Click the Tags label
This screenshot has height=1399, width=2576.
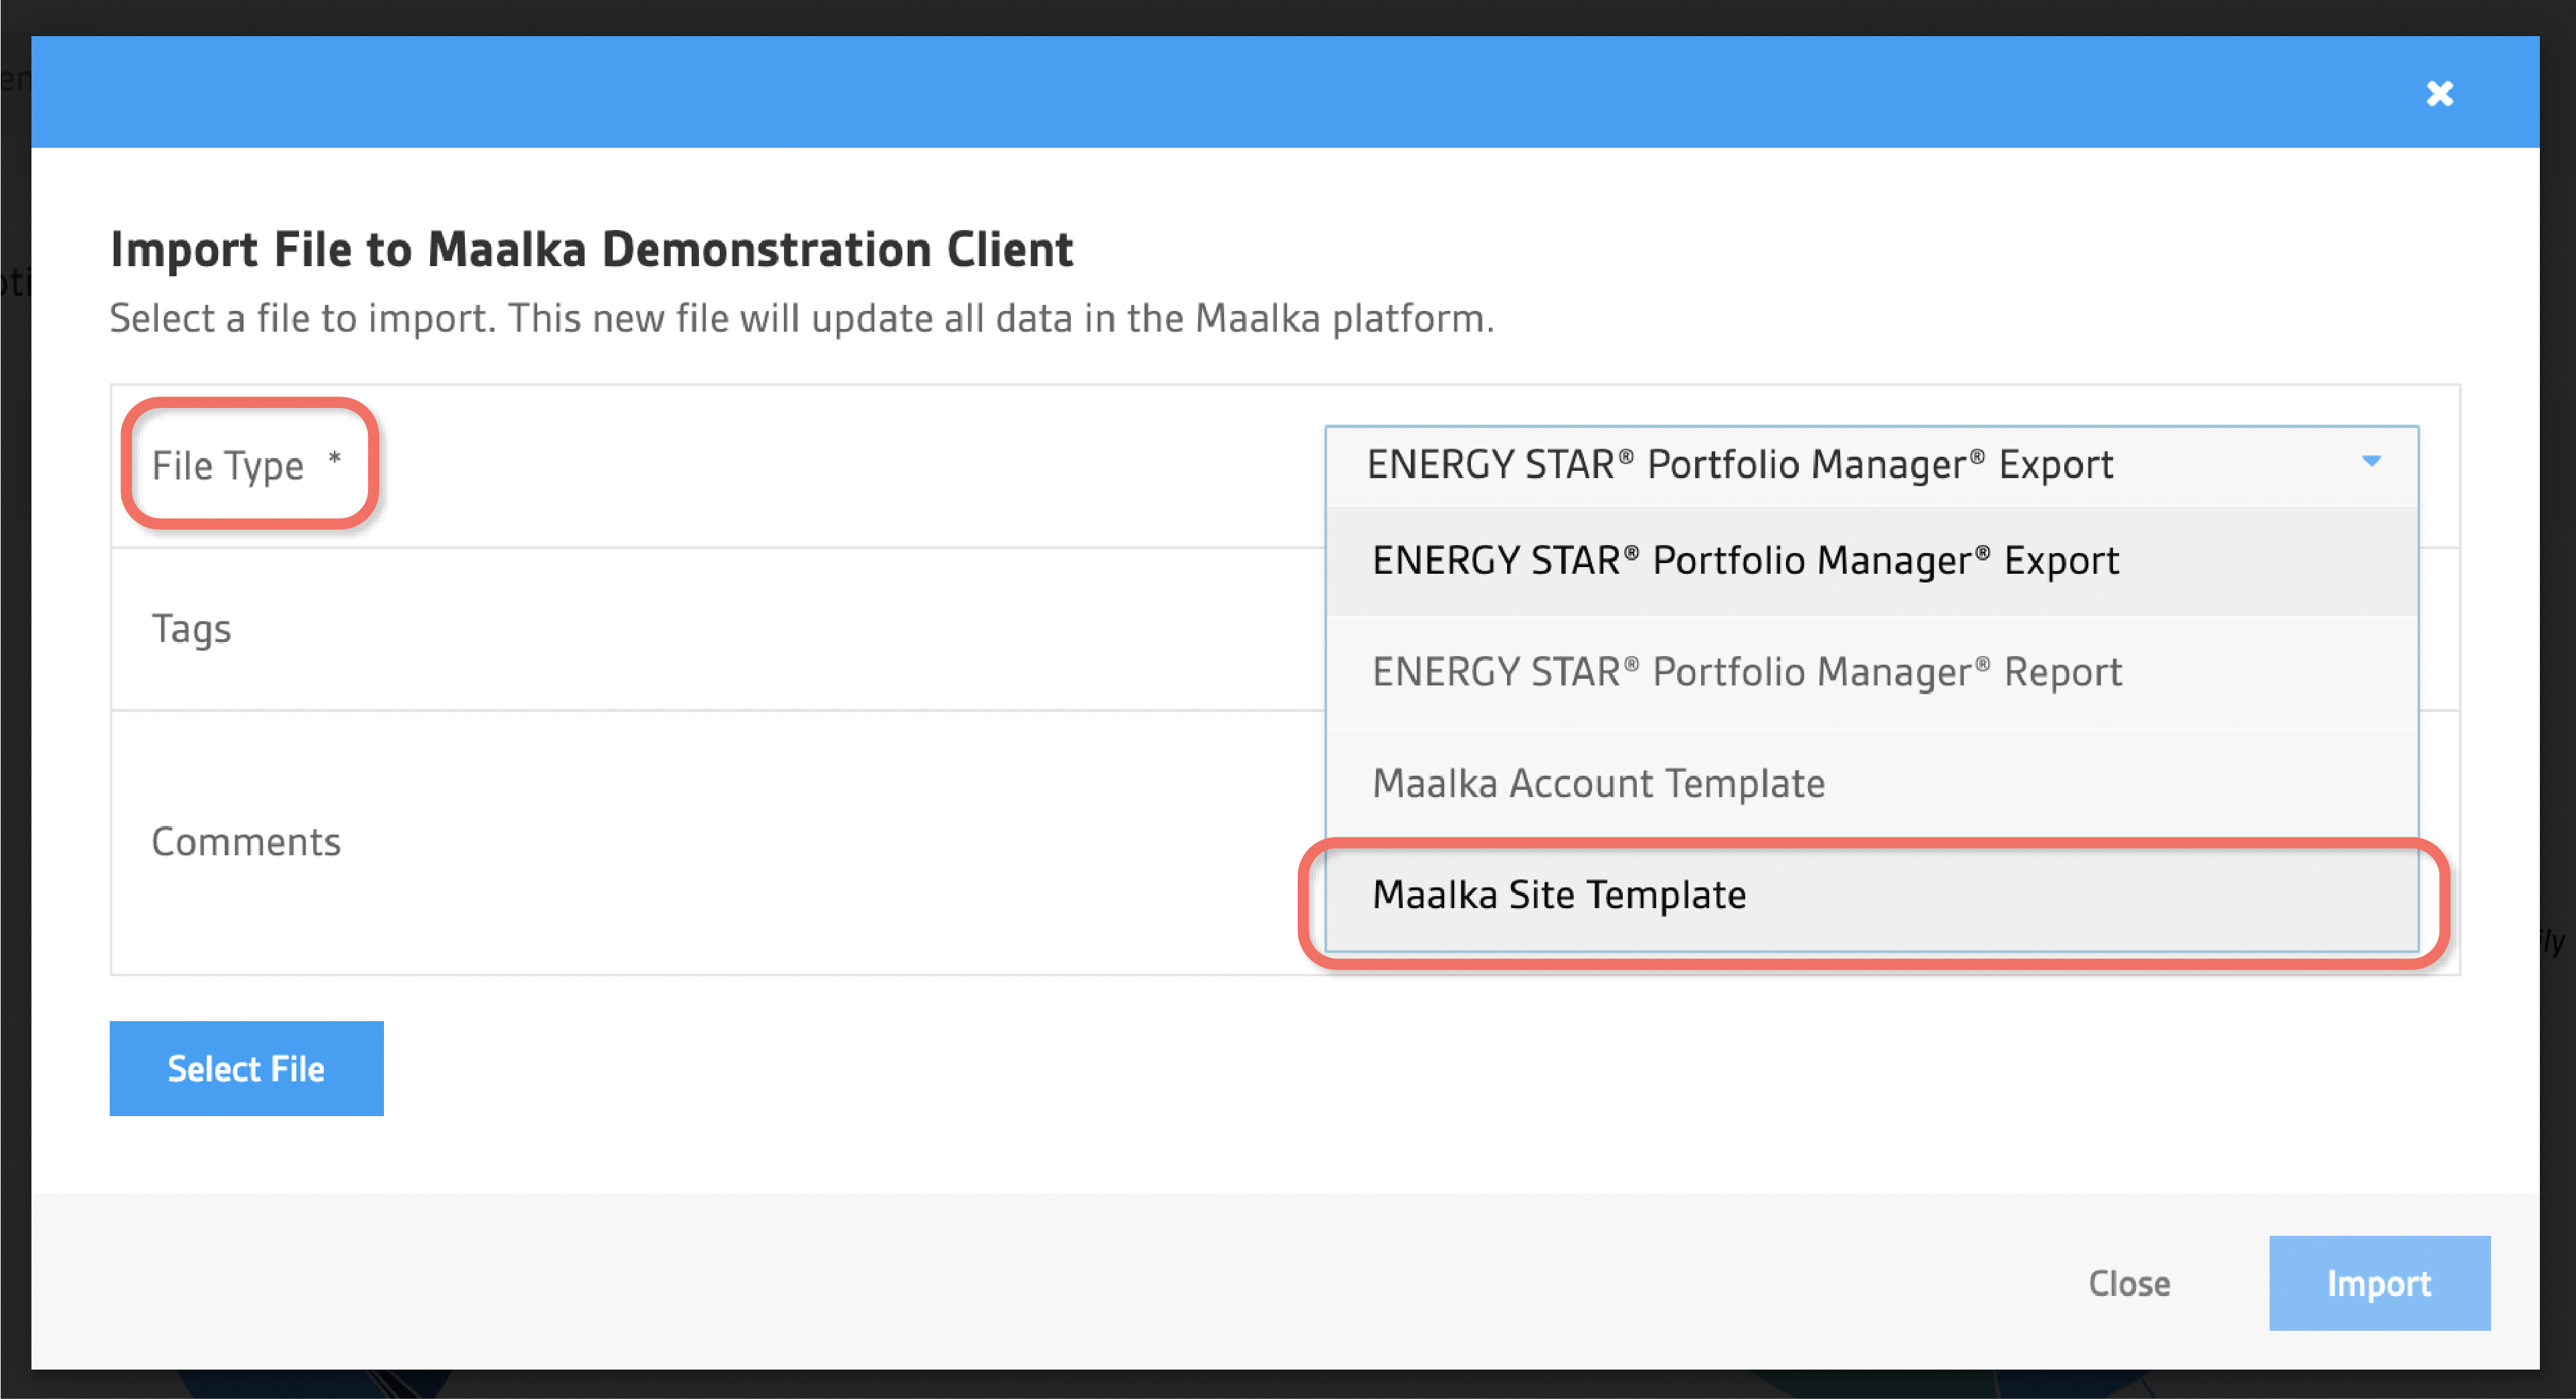[x=191, y=629]
